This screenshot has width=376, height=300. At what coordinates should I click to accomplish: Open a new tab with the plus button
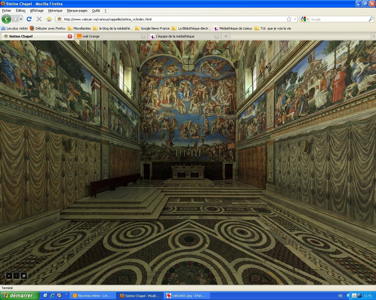point(226,36)
